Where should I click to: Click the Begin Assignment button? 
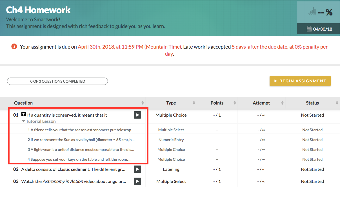pos(300,81)
